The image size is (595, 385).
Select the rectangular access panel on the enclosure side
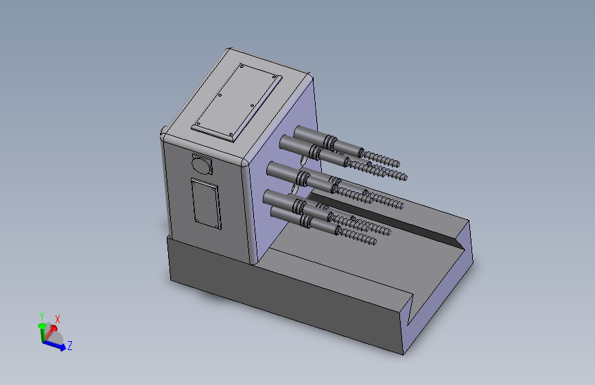click(206, 203)
